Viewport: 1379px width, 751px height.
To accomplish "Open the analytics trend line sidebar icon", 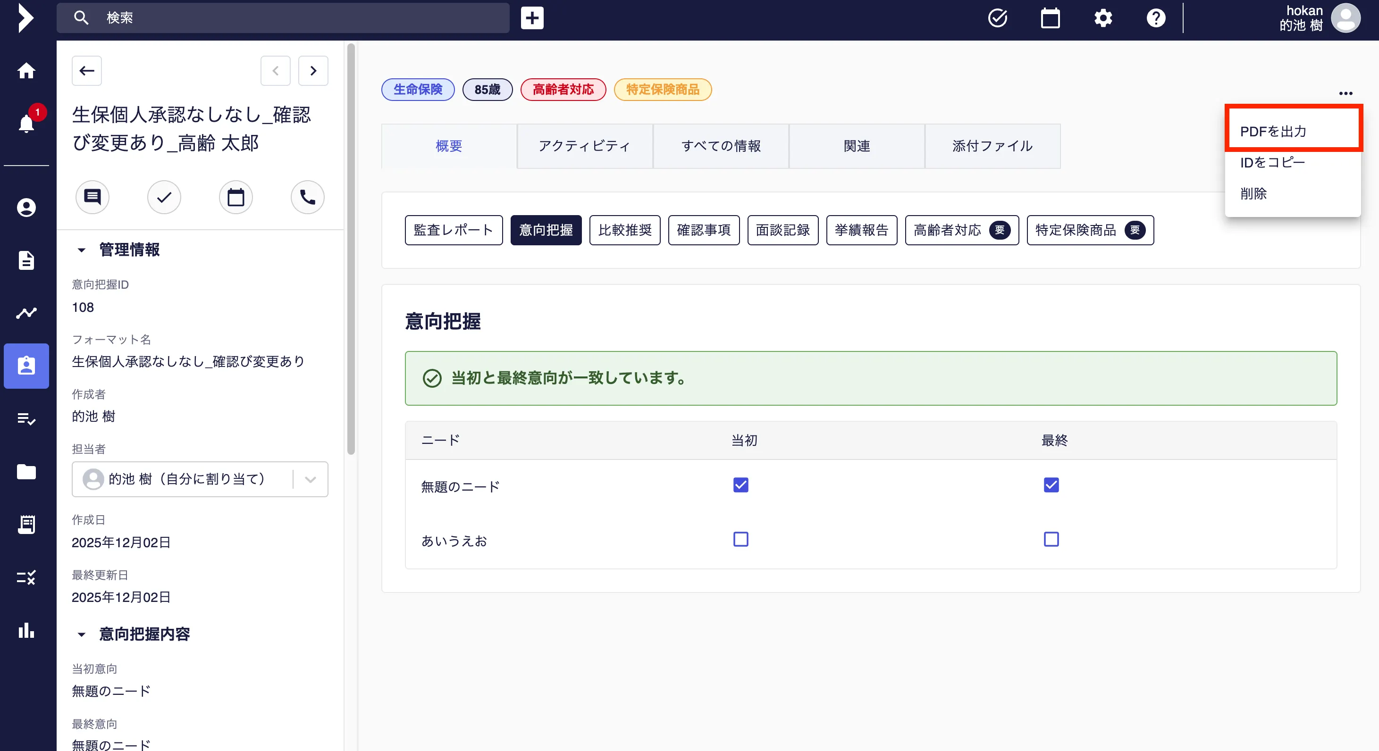I will pos(26,313).
